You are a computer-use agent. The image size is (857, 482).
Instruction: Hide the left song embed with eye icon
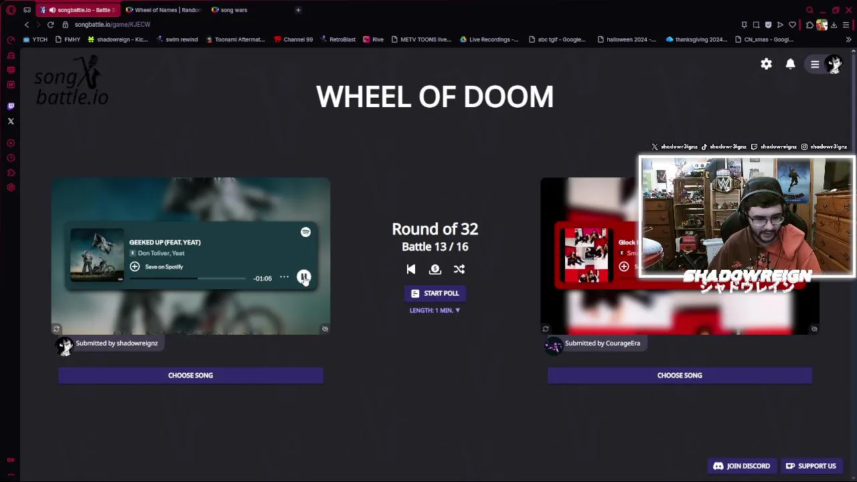coord(325,329)
